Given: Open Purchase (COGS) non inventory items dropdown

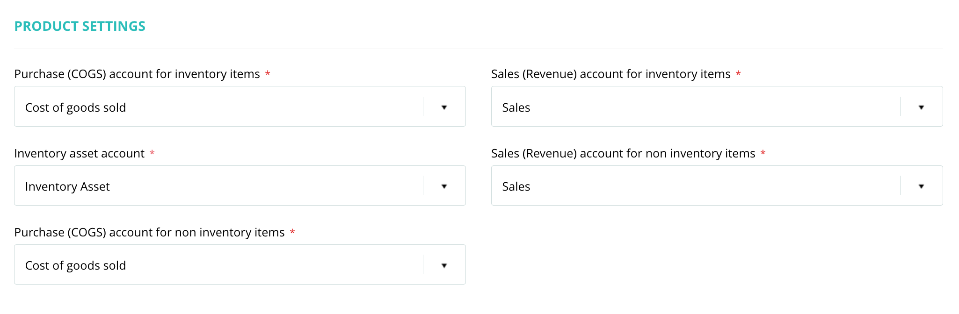Looking at the screenshot, I should pos(240,264).
